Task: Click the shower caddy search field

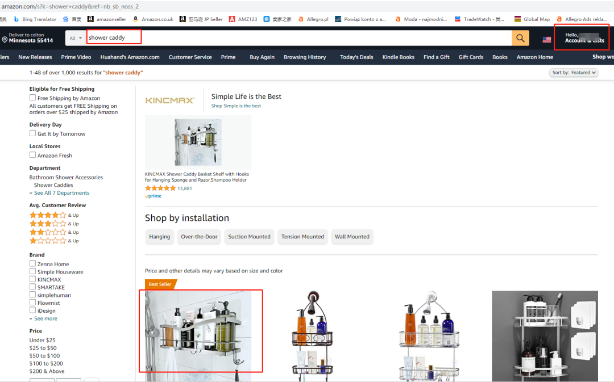Action: point(299,38)
